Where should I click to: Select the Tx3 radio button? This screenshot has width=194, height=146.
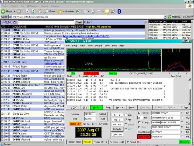point(182,122)
